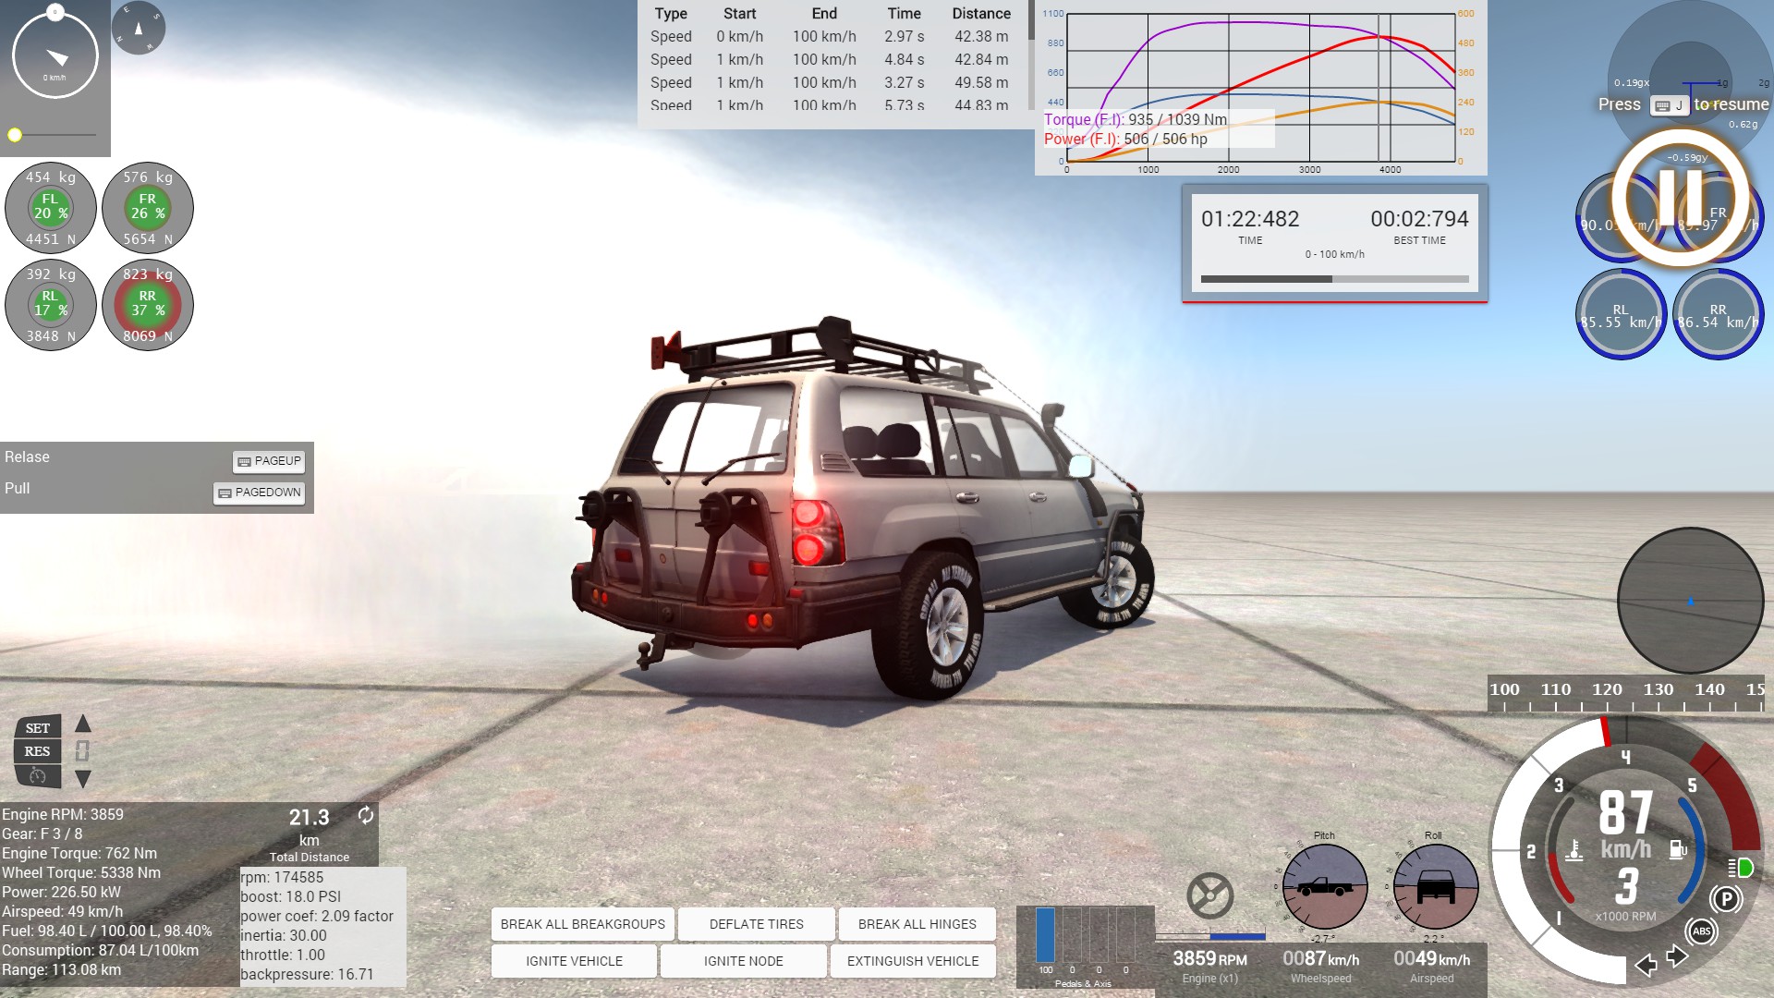Click the PAGEDOWN key hint for Pull
This screenshot has width=1774, height=998.
(x=260, y=493)
